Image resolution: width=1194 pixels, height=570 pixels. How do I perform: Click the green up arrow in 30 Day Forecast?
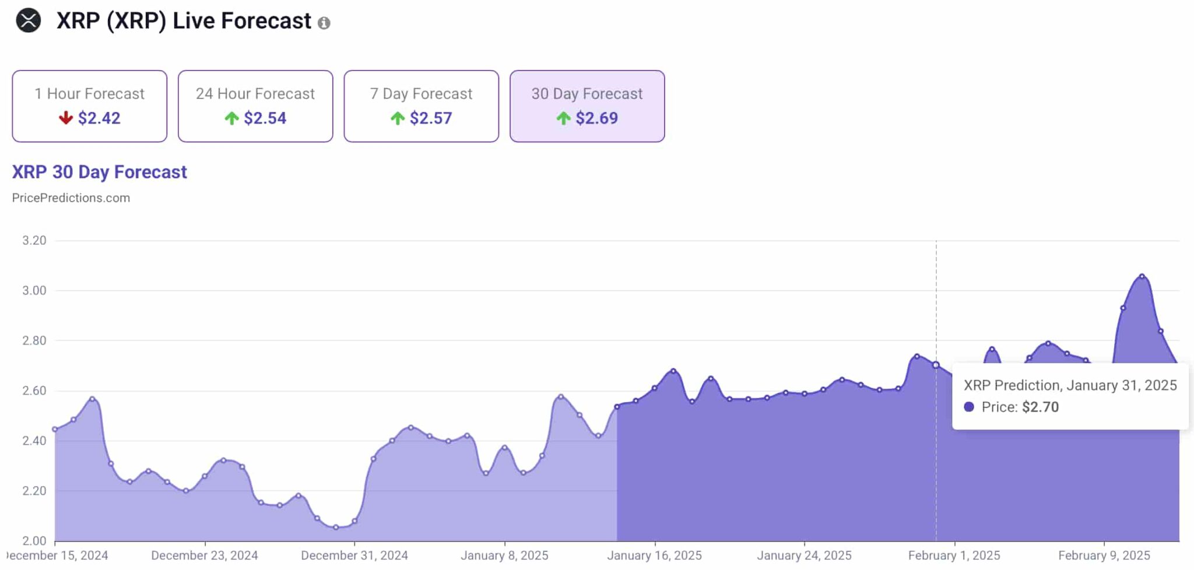point(563,118)
